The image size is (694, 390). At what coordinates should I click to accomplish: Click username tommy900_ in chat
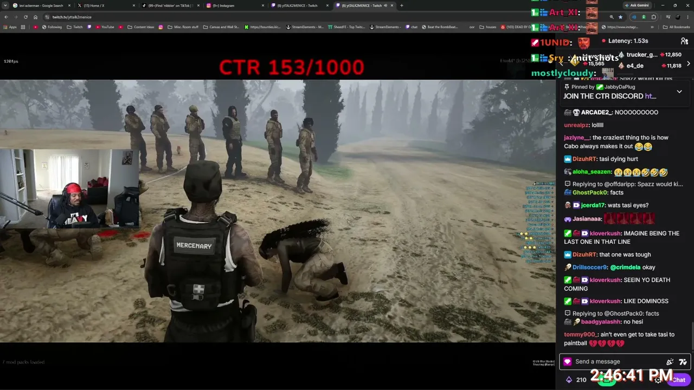coord(580,335)
